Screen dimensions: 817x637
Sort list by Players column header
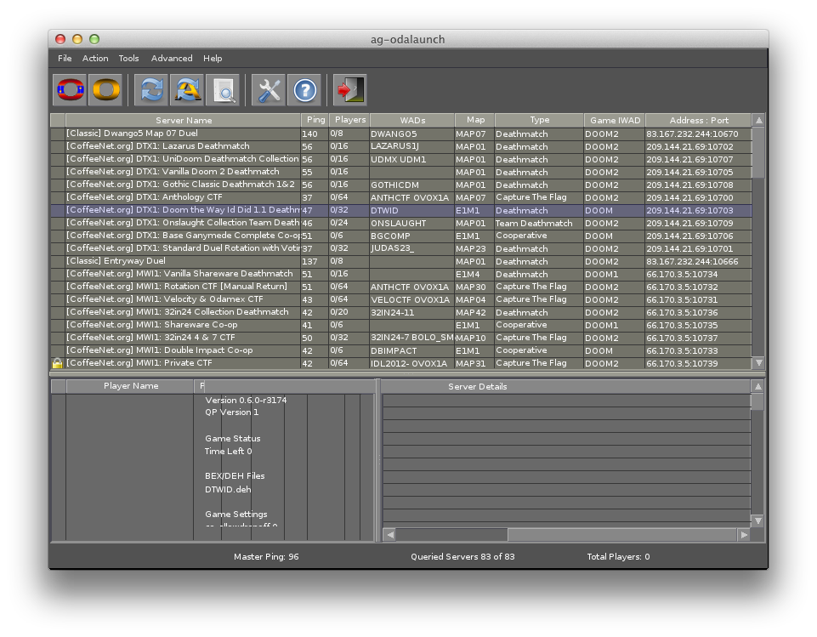[349, 120]
